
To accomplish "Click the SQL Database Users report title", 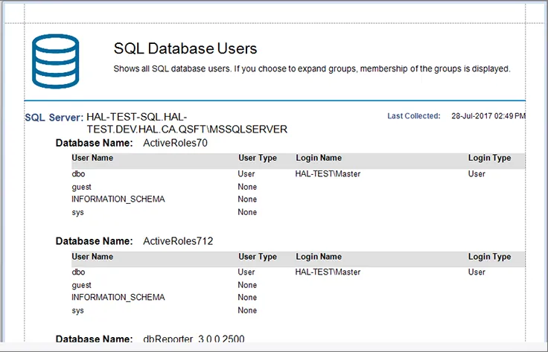I will tap(185, 49).
